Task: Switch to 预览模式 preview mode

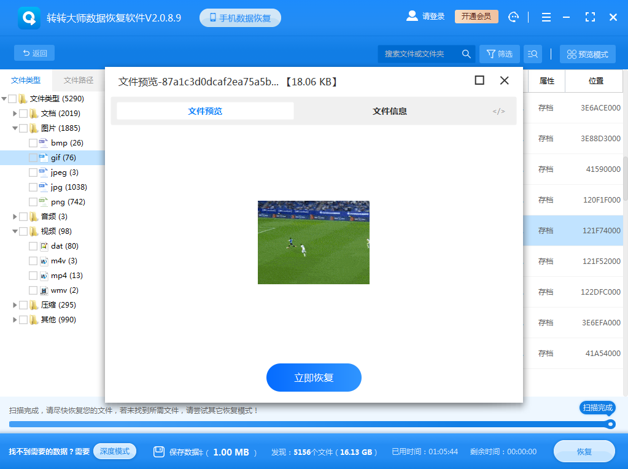Action: point(587,53)
